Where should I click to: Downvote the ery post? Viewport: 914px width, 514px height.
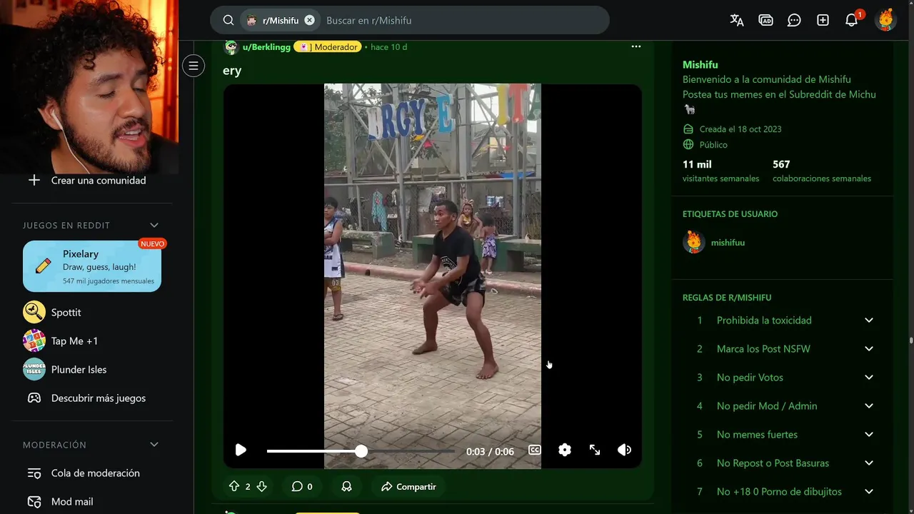(261, 486)
